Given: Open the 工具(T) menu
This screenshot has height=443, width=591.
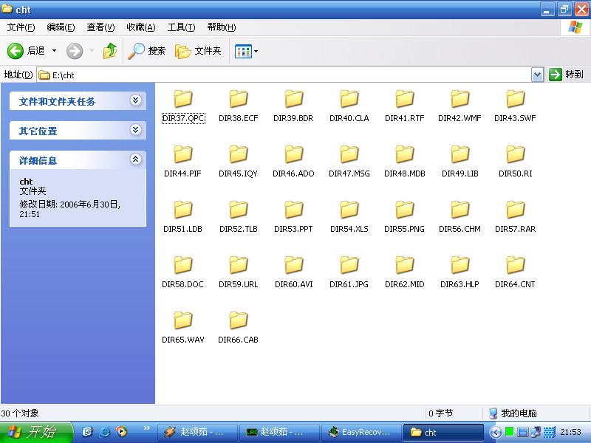Looking at the screenshot, I should pyautogui.click(x=181, y=27).
